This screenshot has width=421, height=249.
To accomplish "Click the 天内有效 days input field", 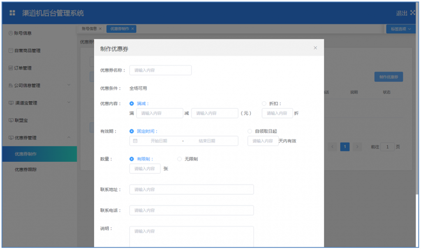I will (x=263, y=141).
